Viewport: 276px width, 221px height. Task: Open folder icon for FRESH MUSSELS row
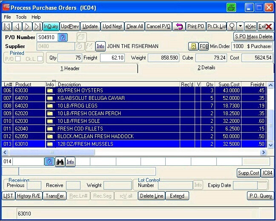(x=50, y=144)
